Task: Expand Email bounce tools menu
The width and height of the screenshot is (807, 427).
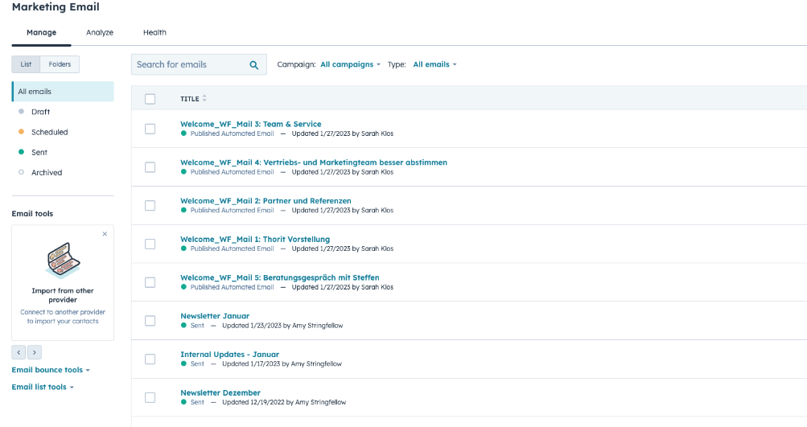Action: click(51, 370)
